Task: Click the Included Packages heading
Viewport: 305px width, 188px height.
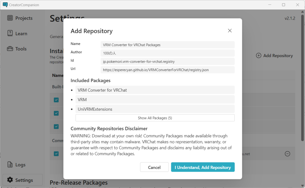Action: coord(91,80)
